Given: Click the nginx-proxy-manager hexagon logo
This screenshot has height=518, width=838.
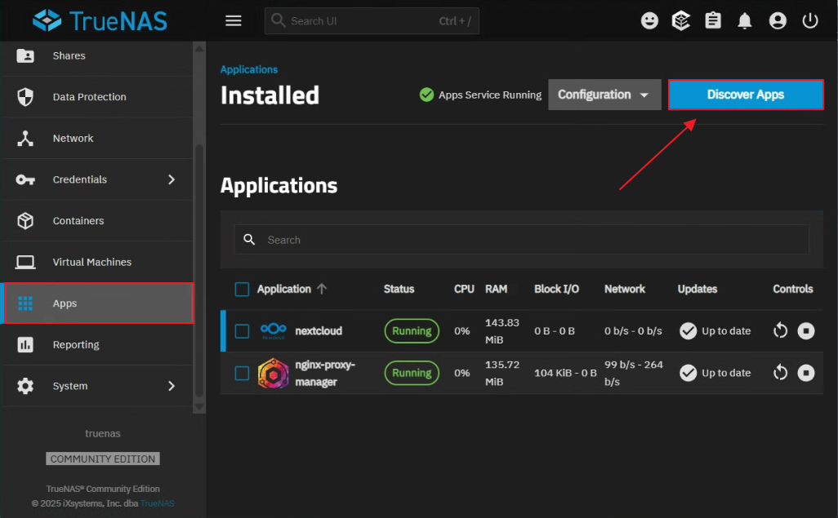Looking at the screenshot, I should (x=273, y=373).
